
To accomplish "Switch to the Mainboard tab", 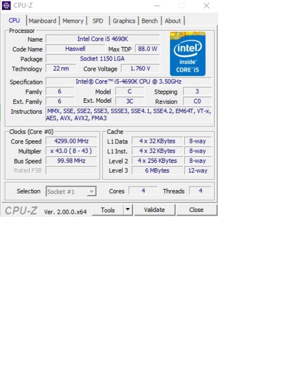I will [x=43, y=21].
